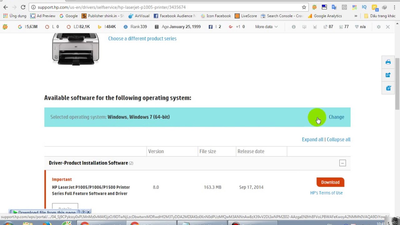The image size is (400, 225).
Task: Reload the current page
Action: point(23,7)
